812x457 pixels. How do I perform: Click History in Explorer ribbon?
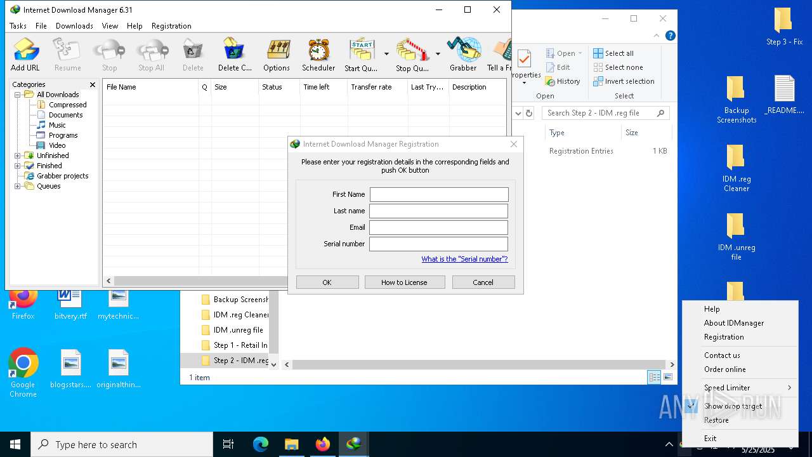563,81
